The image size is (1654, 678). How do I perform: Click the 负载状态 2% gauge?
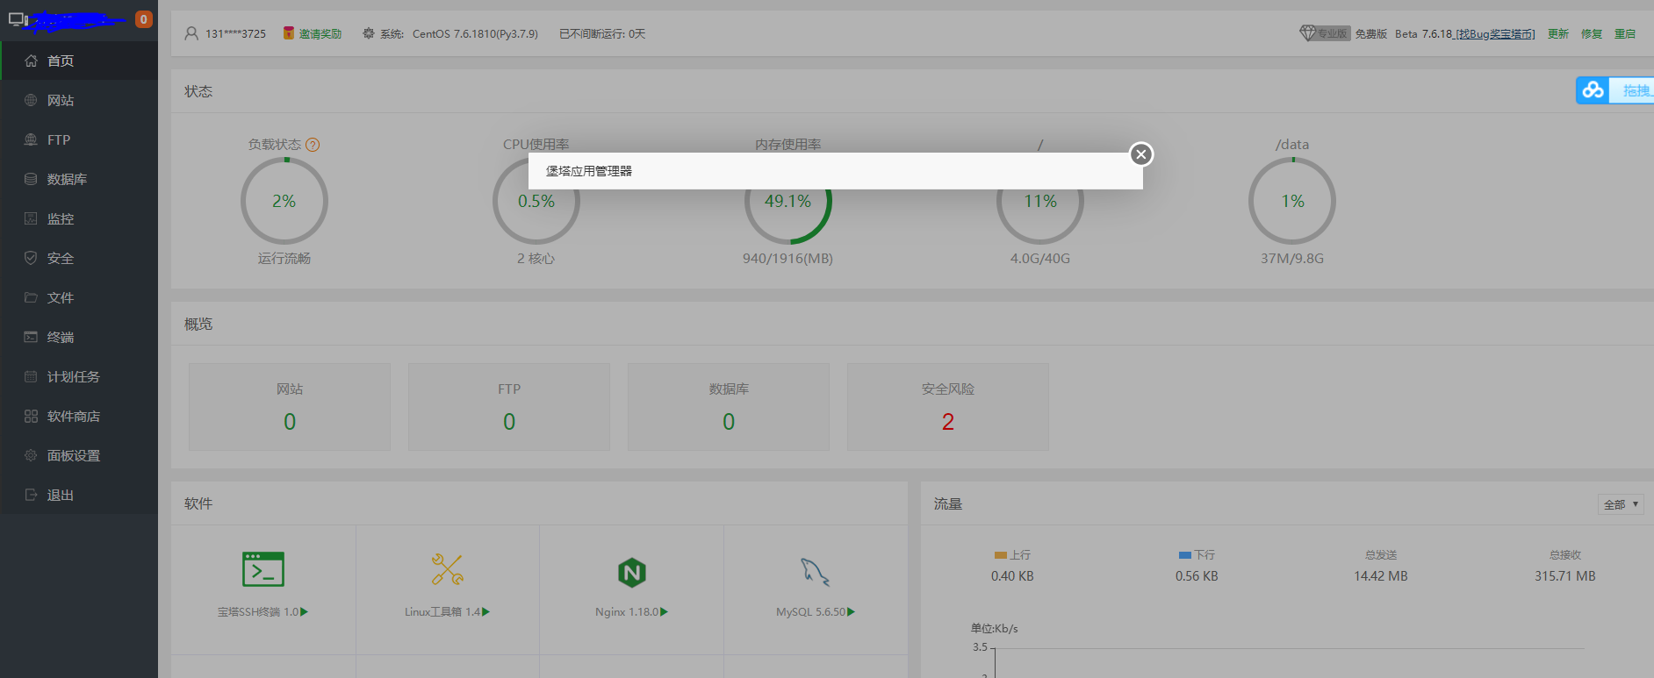click(284, 201)
